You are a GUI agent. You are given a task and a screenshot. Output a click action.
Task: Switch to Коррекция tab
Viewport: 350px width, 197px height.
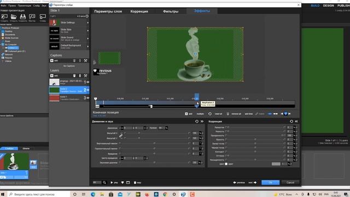coord(139,11)
